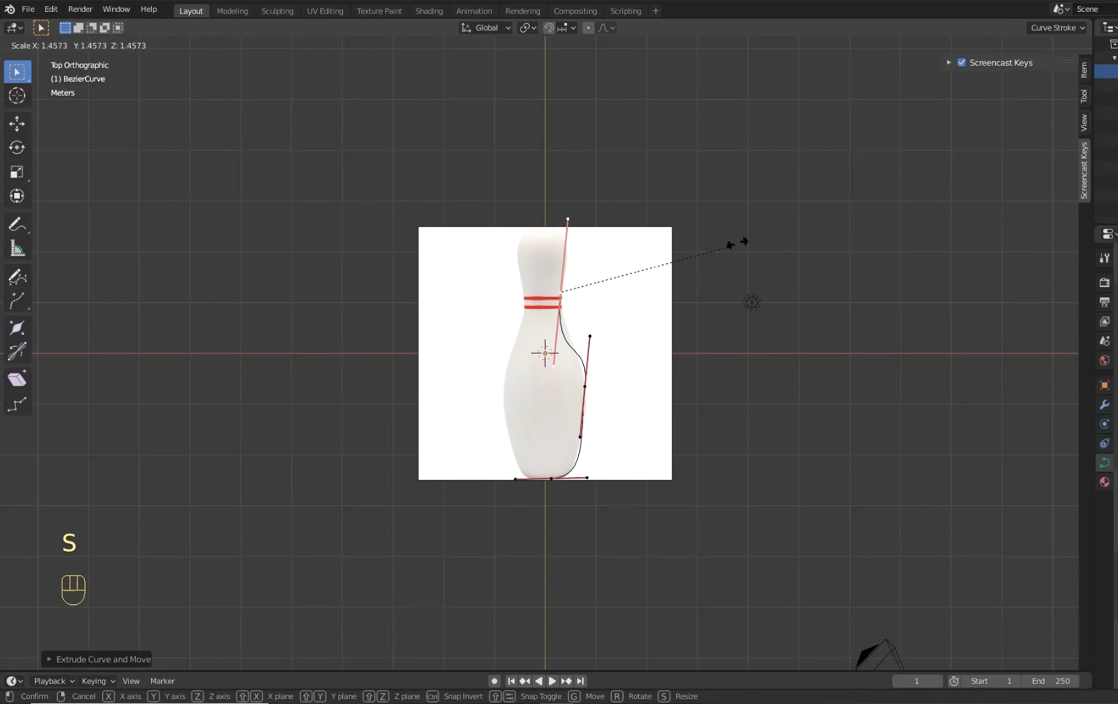
Task: Activate the Move tool
Action: [17, 123]
